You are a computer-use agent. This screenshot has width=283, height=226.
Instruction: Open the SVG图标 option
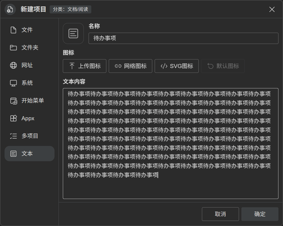[x=177, y=66]
